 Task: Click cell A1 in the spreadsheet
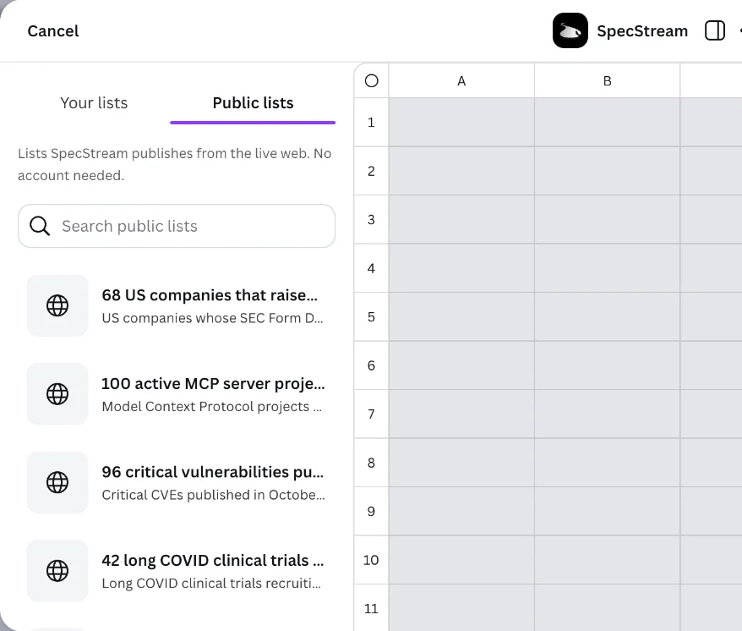[x=461, y=122]
